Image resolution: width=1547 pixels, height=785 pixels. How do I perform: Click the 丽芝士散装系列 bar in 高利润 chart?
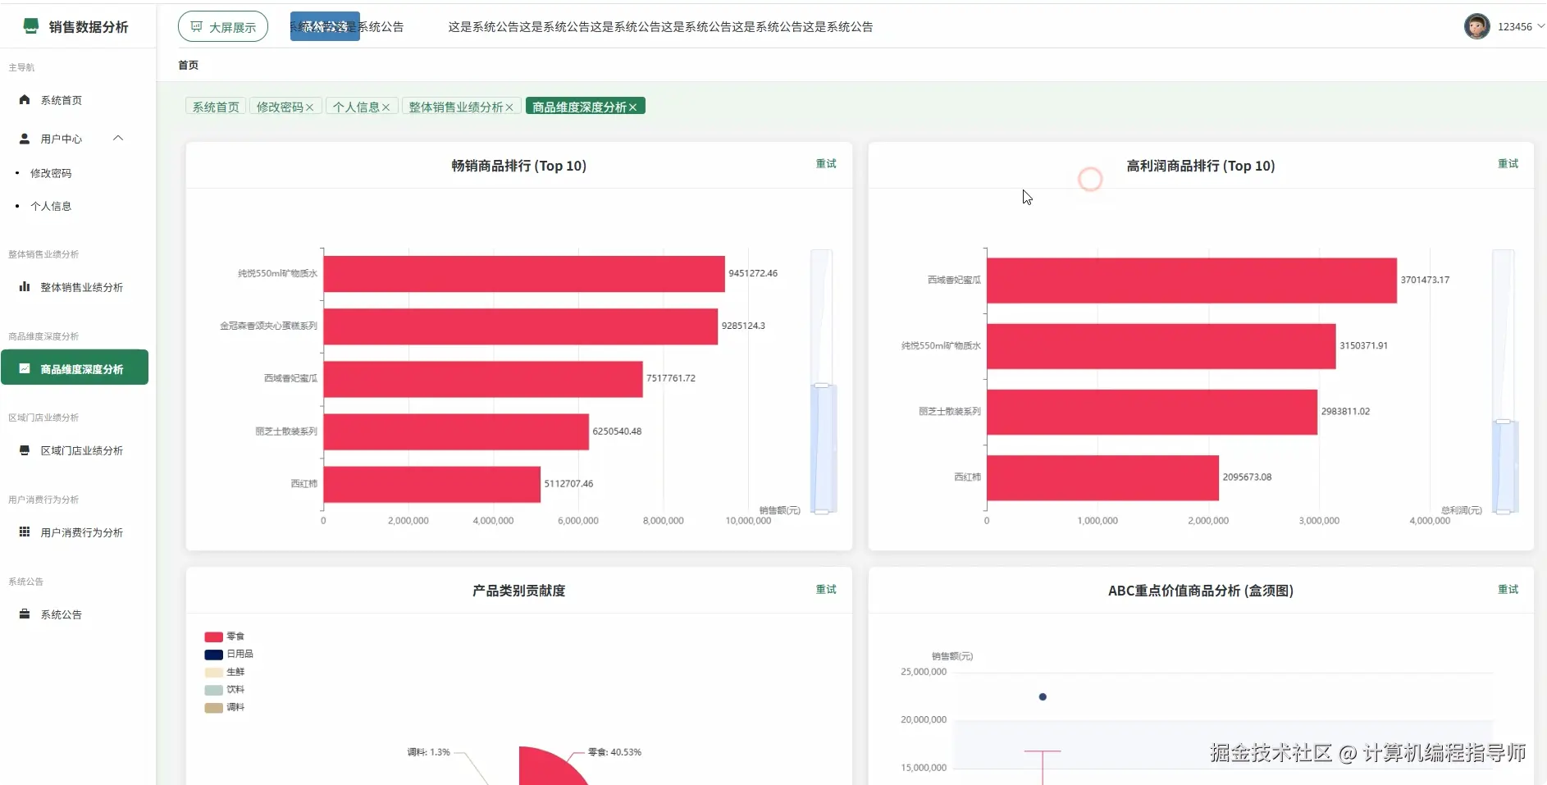point(1152,412)
